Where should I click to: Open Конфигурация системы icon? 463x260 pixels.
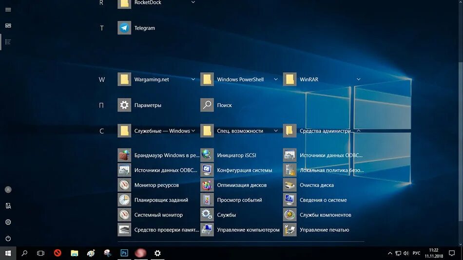tap(207, 170)
